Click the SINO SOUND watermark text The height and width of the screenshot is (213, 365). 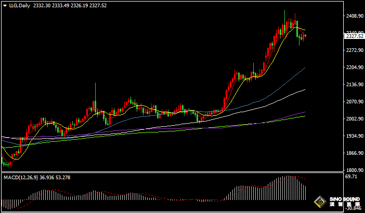343,199
